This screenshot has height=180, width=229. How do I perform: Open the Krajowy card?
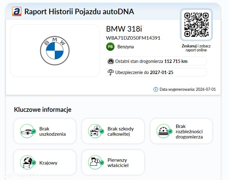point(45,162)
